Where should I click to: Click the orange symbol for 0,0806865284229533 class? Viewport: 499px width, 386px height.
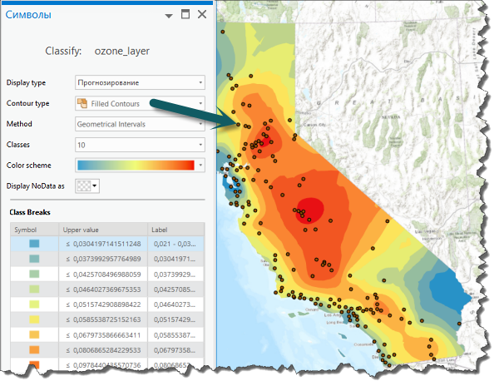tap(33, 349)
